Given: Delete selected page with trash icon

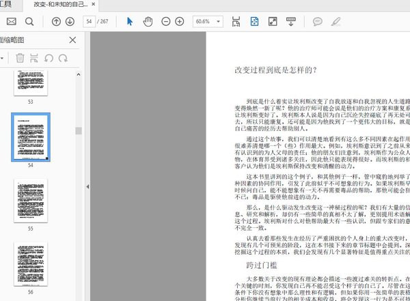Looking at the screenshot, I should pos(20,59).
